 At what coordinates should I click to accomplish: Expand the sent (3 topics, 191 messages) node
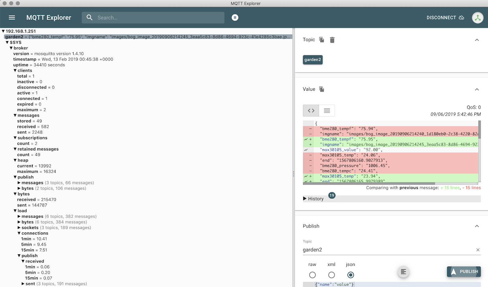tap(23, 284)
